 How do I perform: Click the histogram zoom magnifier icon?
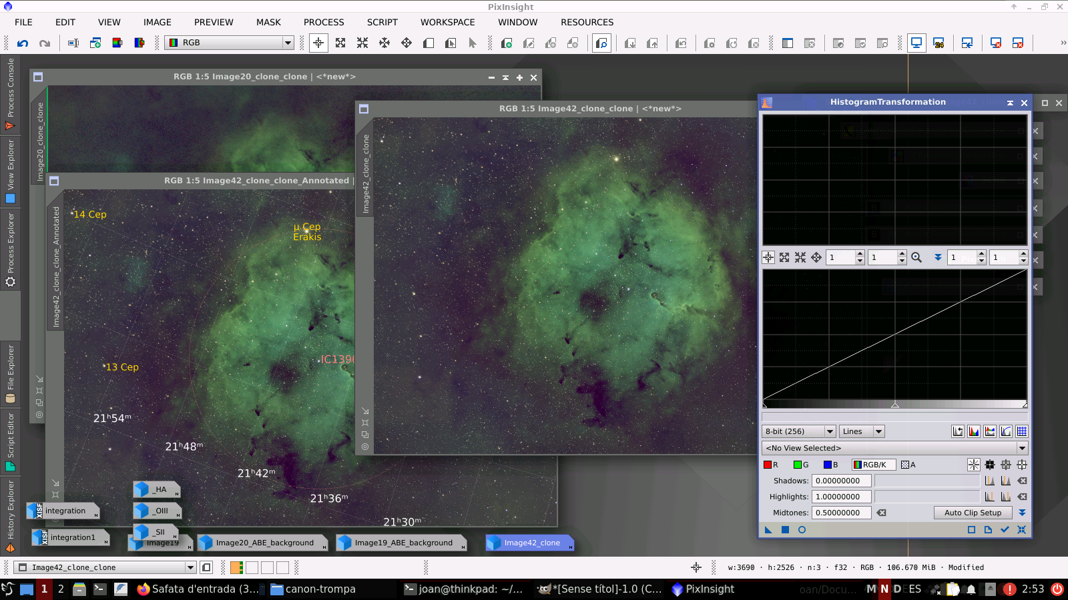pyautogui.click(x=916, y=257)
